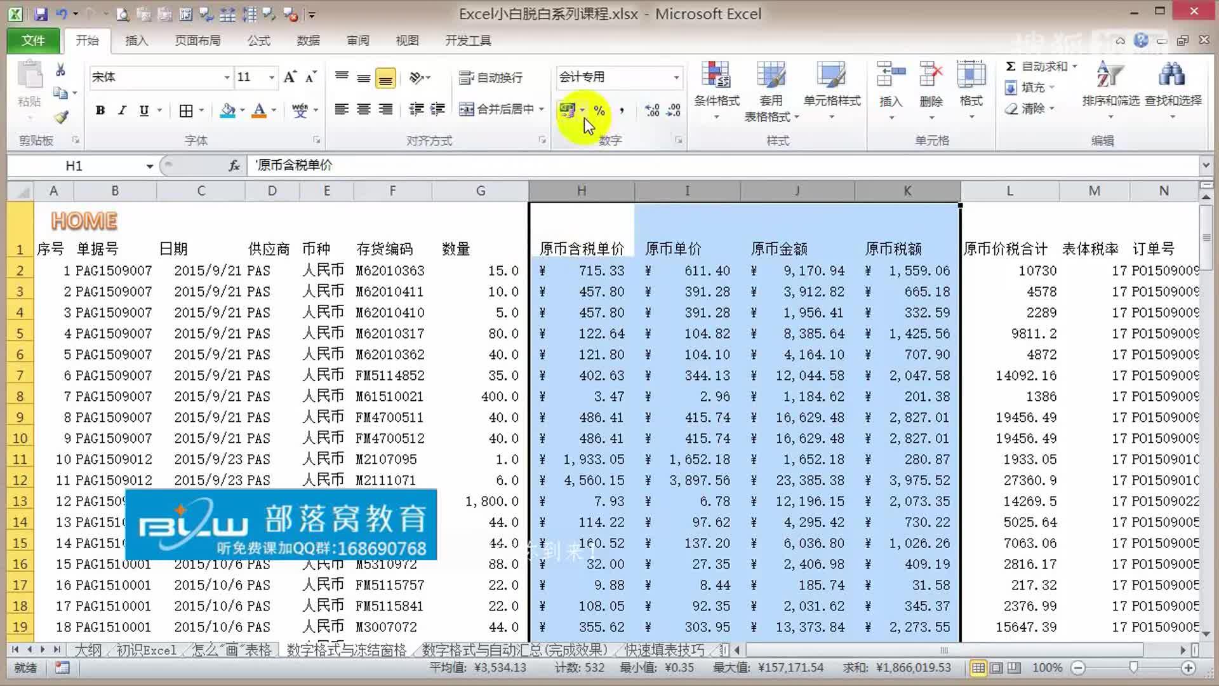Apply bold formatting with the B icon
1219x686 pixels.
[100, 110]
